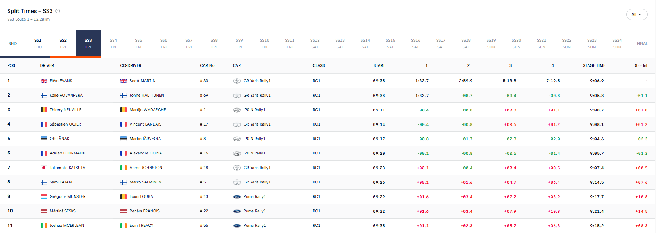656x233 pixels.
Task: Open the FINAL results tab
Action: coord(642,43)
